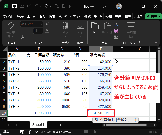The height and width of the screenshot is (135, 162).
Task: Switch to the ホーム (Home) tab
Action: [31, 17]
